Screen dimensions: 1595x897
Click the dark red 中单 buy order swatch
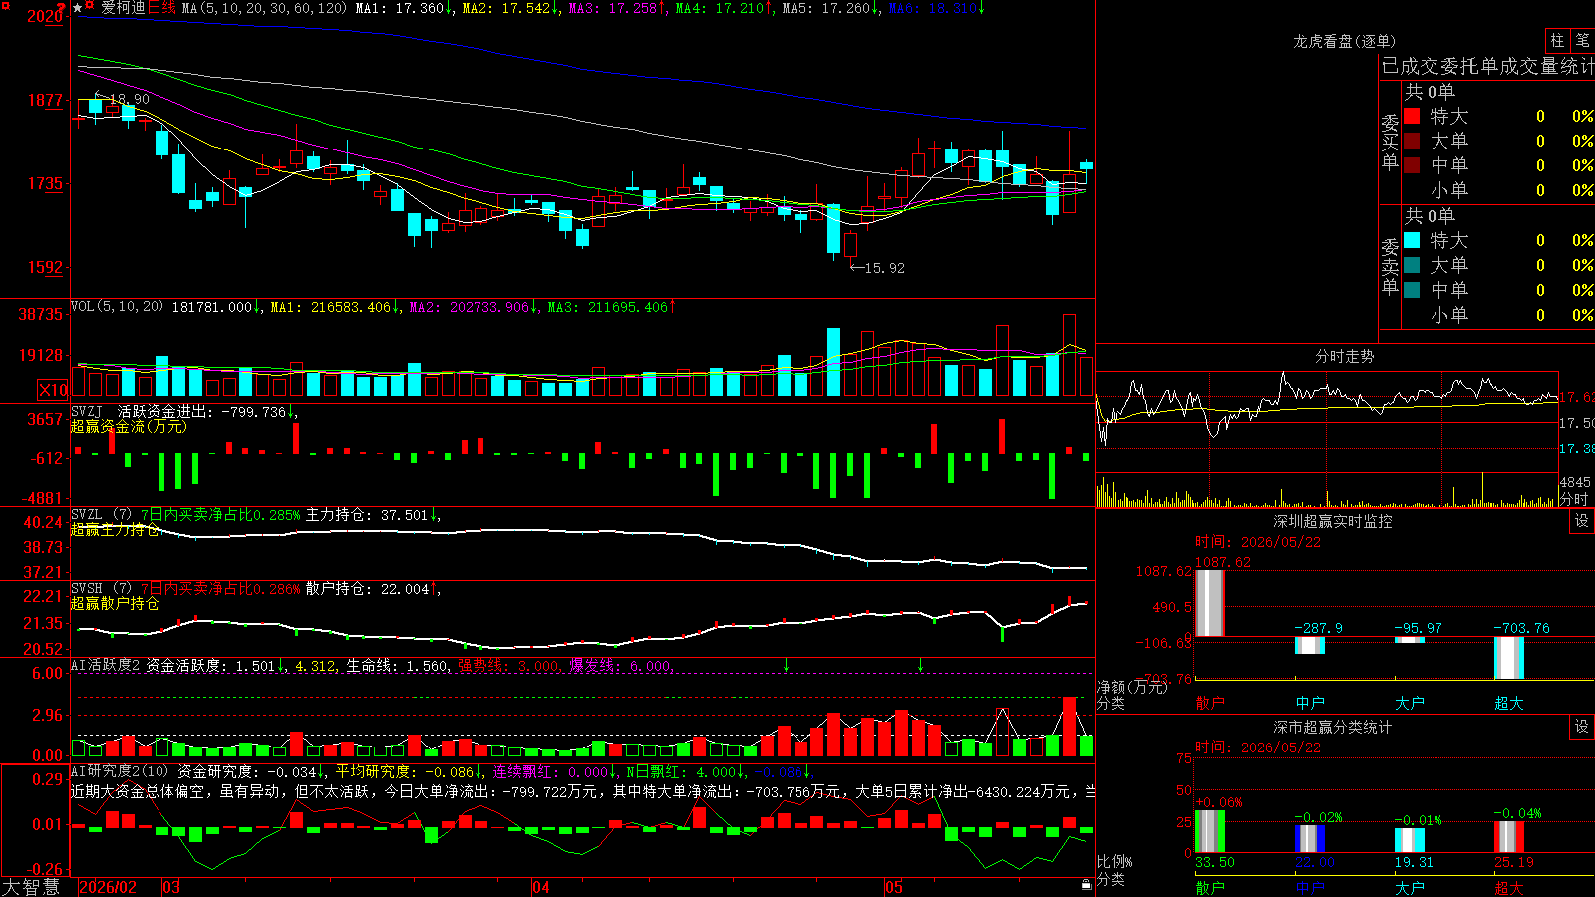point(1412,164)
